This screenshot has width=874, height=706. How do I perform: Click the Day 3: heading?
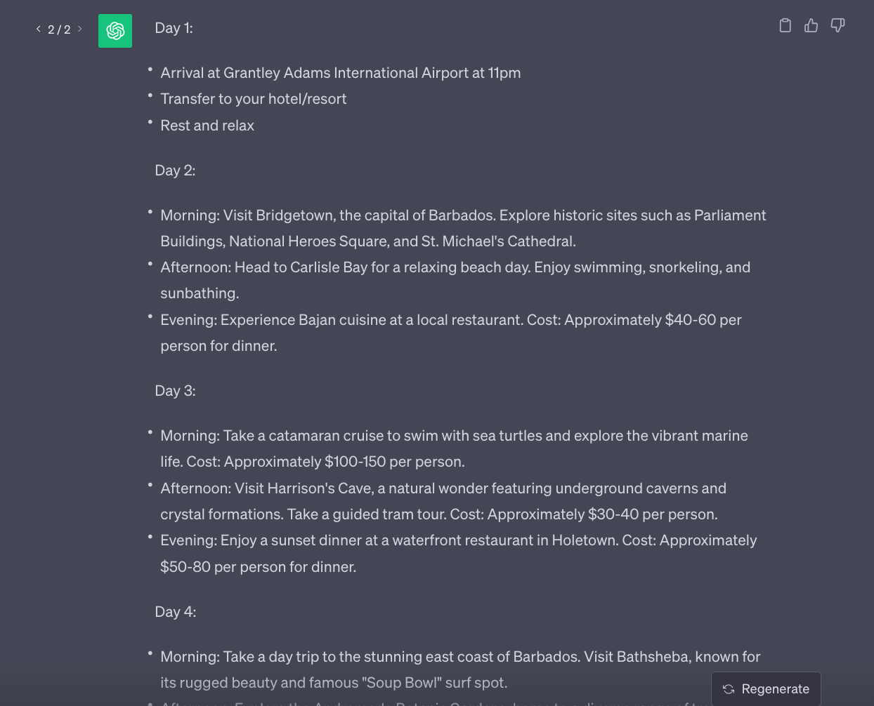click(x=175, y=391)
